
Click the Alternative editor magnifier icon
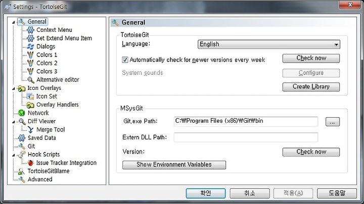click(x=30, y=80)
